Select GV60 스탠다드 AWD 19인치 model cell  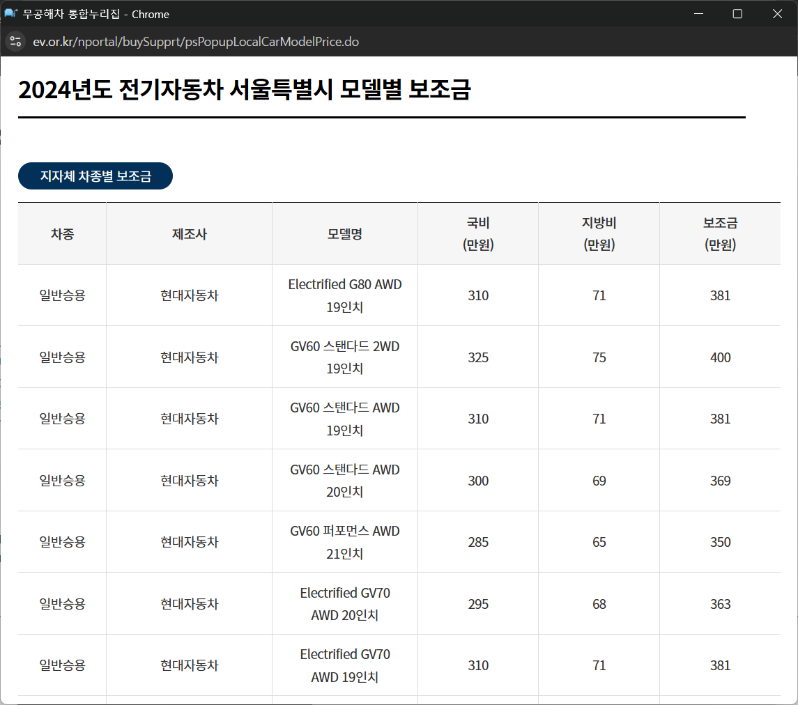344,419
